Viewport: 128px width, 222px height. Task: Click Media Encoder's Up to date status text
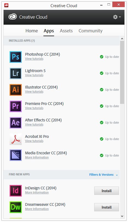112,155
